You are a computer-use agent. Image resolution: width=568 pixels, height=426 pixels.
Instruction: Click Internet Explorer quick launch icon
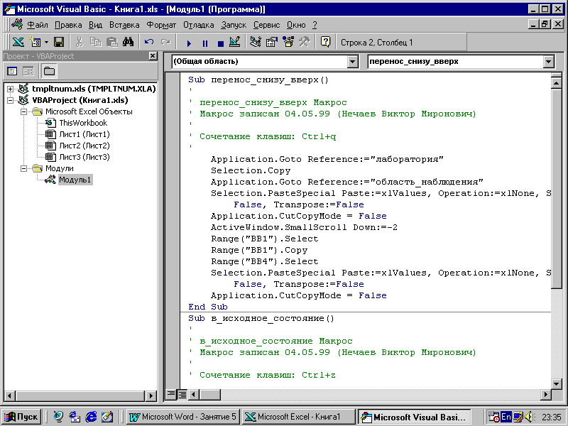pyautogui.click(x=91, y=417)
